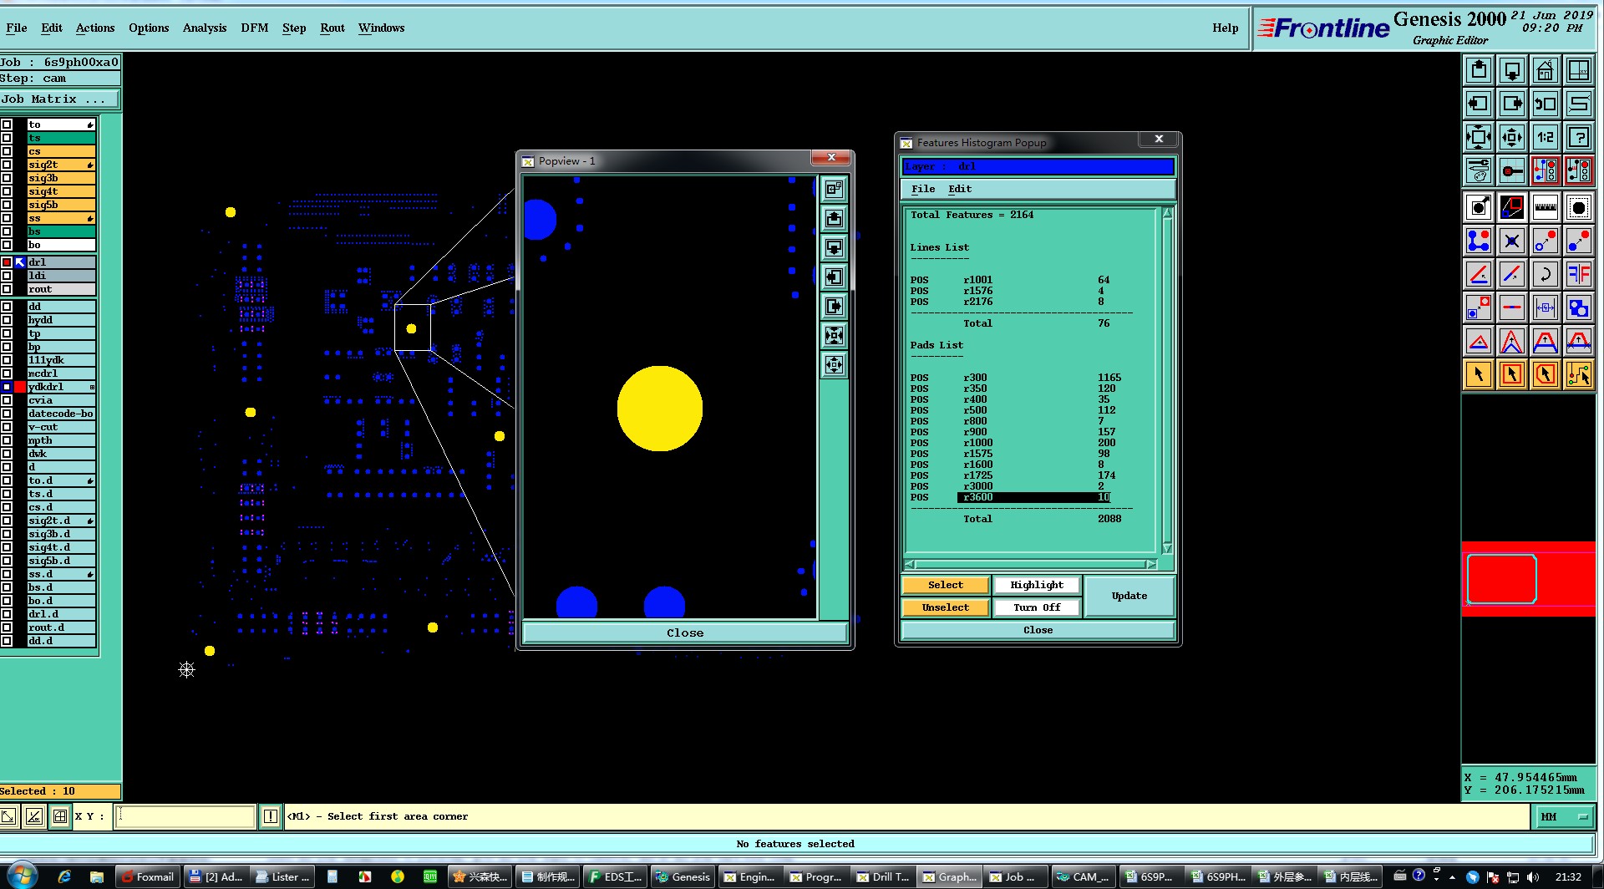Click the mirror double F icon
This screenshot has height=889, width=1604.
1579,274
